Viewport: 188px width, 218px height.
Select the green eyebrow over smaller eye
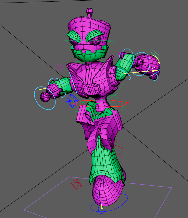[74, 36]
